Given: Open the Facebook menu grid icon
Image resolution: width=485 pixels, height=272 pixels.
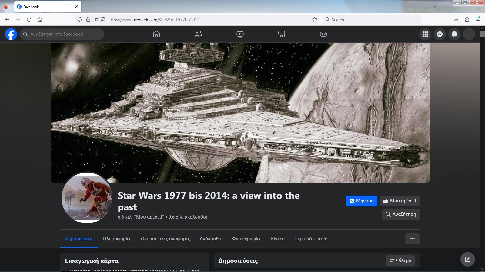Looking at the screenshot, I should click(425, 34).
